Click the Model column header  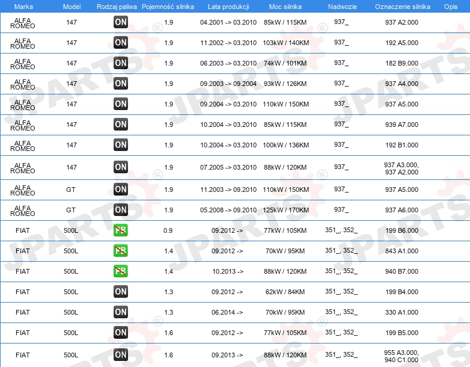click(x=72, y=7)
